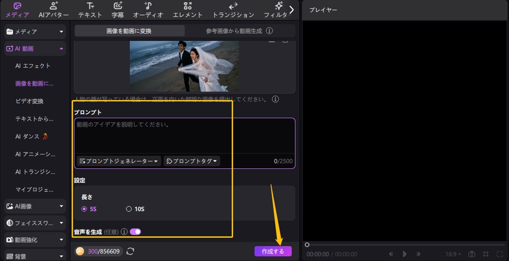Click the uploaded wedding beach photo thumbnail

184,66
